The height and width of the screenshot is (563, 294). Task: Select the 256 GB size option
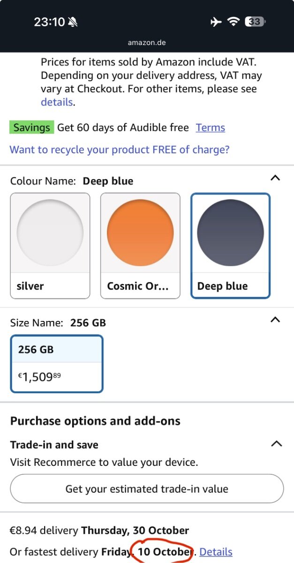coord(57,364)
